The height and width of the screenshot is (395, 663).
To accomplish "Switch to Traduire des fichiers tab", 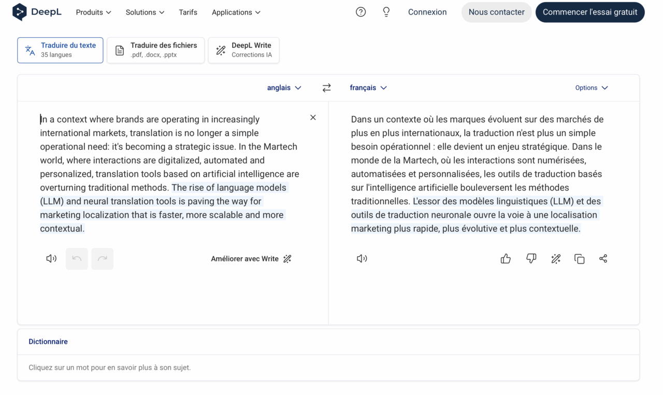I will (156, 50).
